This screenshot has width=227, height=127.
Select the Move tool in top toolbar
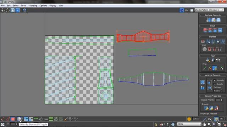3,10
